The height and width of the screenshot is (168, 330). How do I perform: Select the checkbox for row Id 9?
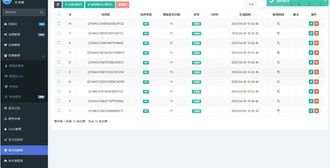pos(59,33)
